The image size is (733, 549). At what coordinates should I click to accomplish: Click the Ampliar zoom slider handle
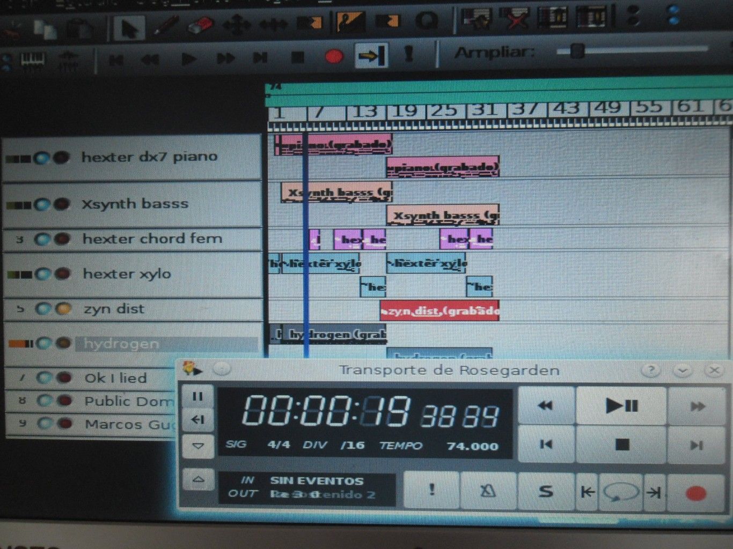pos(577,51)
